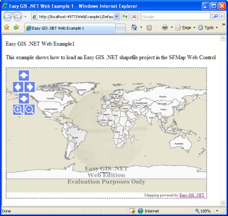Open a new blank tab

tap(121, 29)
